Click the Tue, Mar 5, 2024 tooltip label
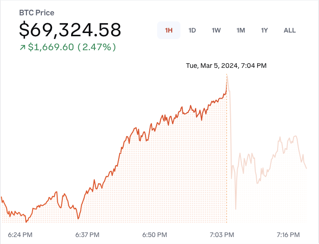Screen dimensions: 319x244 (x=226, y=66)
